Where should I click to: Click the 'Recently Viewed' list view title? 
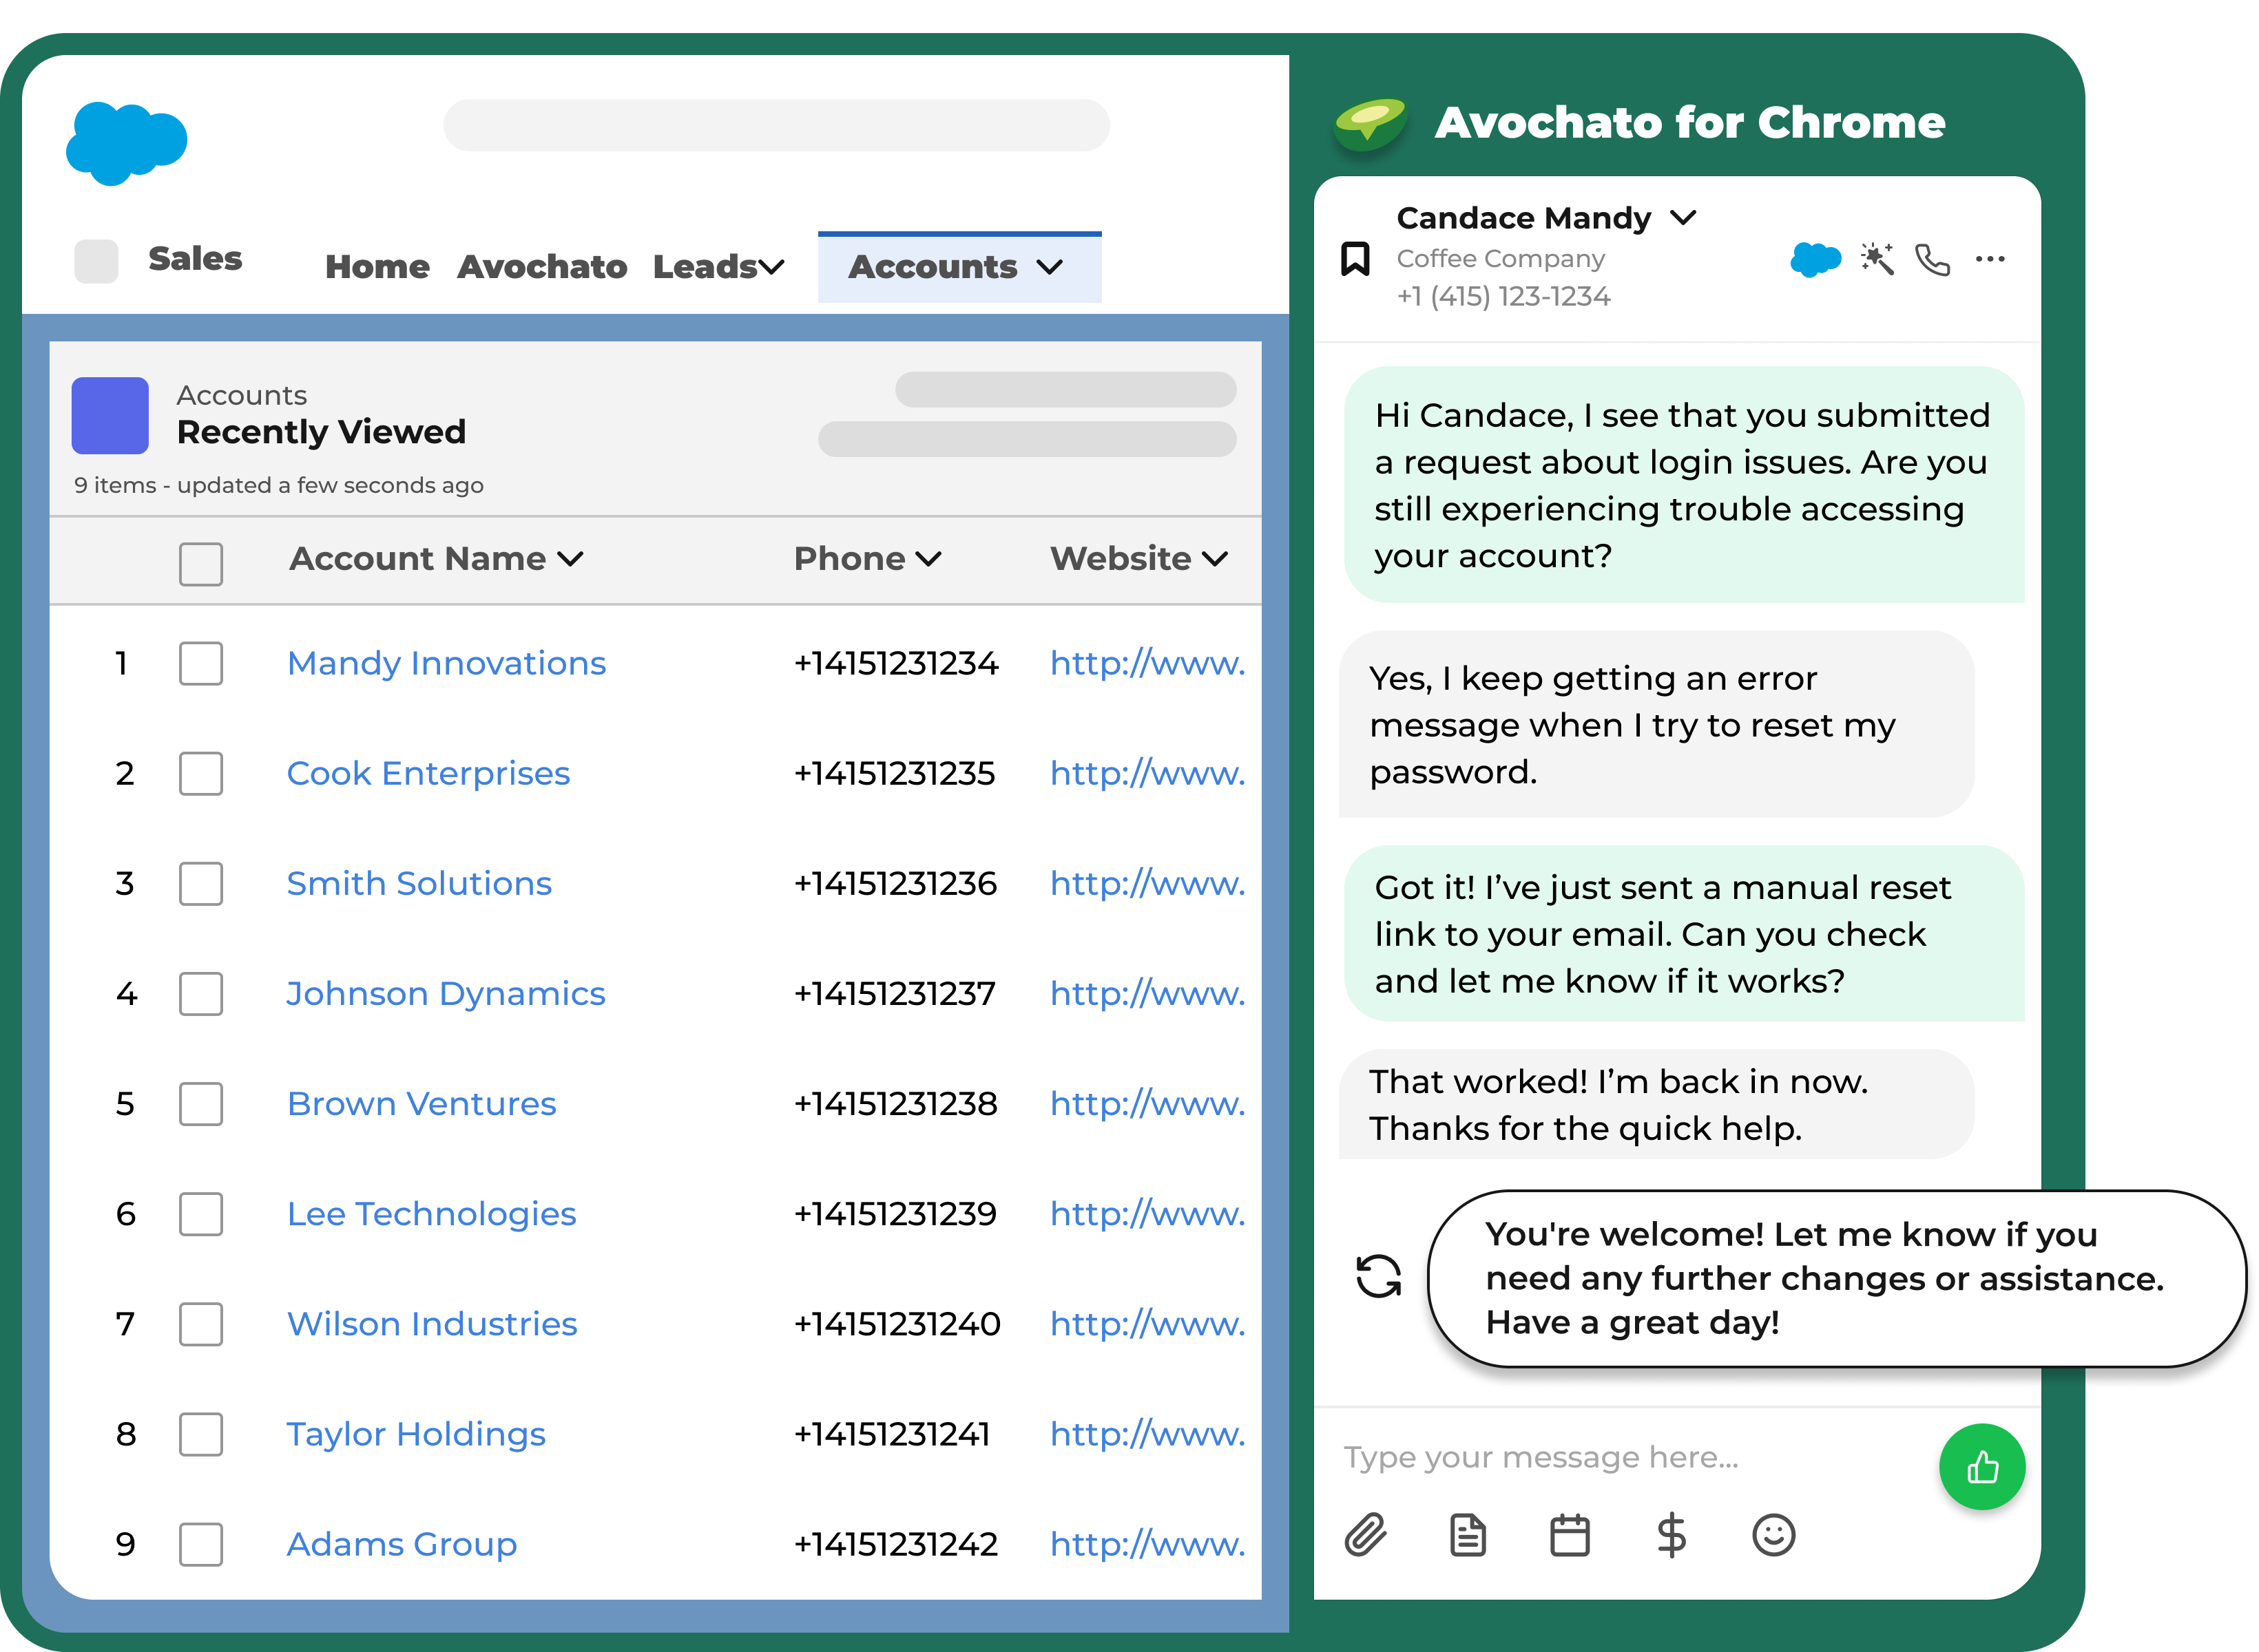point(321,432)
